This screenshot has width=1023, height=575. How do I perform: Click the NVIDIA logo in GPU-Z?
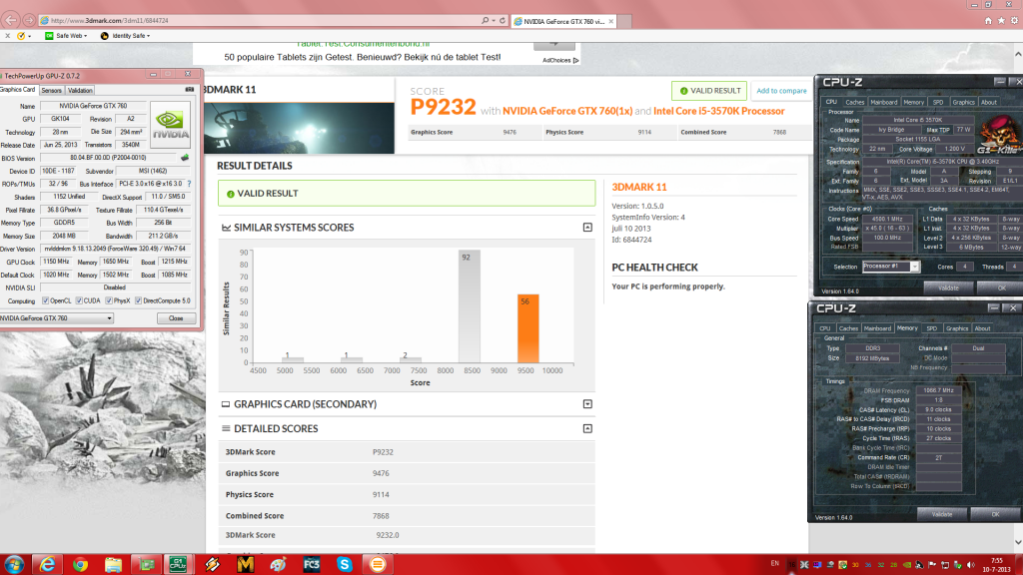170,124
